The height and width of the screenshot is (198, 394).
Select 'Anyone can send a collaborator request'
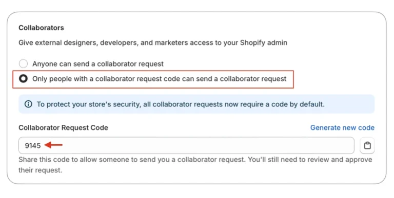point(24,63)
